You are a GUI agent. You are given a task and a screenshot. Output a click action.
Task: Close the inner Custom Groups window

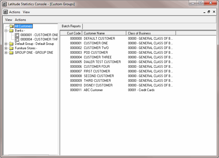click(214, 12)
